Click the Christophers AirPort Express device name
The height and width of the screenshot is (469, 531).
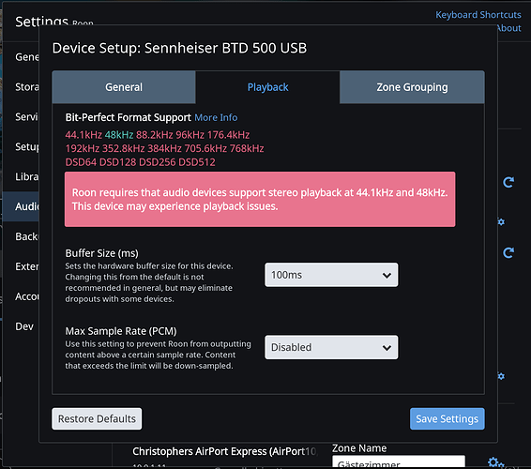(224, 451)
